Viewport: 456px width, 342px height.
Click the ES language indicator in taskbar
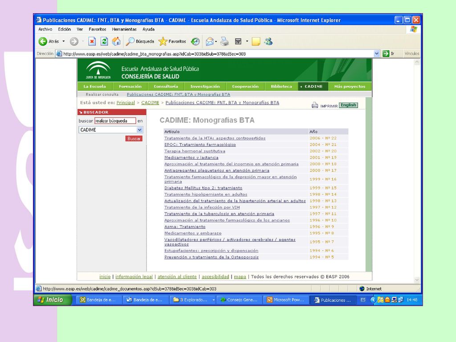363,300
